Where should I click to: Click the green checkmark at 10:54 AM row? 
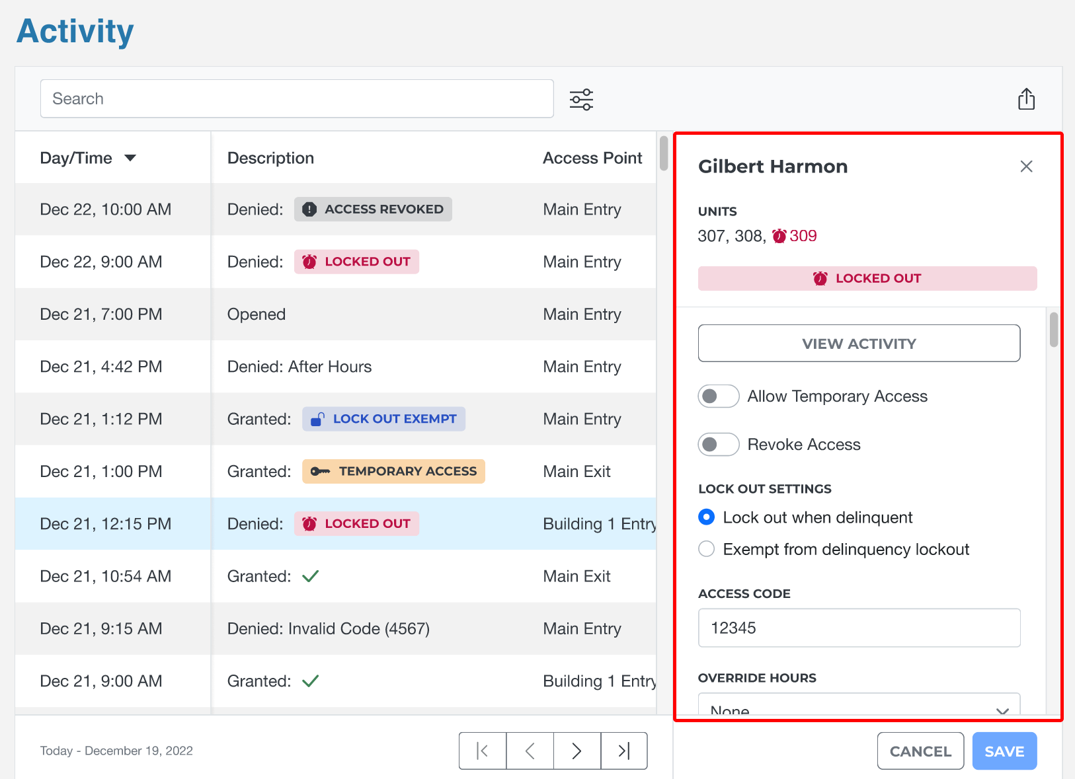click(x=310, y=576)
